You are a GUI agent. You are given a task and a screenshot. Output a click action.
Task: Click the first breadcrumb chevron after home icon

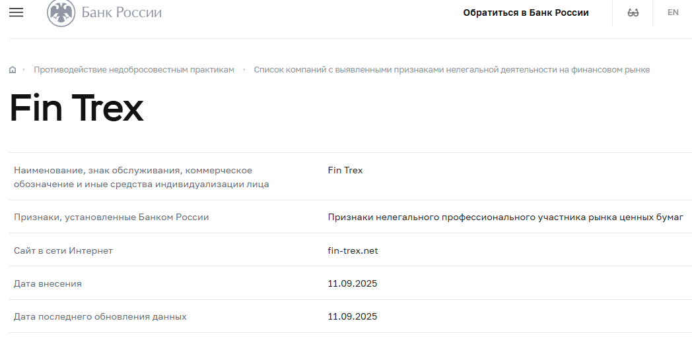pyautogui.click(x=24, y=70)
